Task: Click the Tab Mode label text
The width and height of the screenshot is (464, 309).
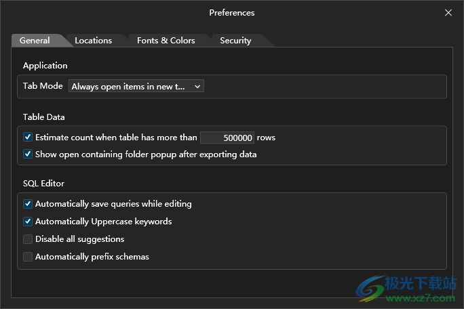Action: [x=43, y=86]
